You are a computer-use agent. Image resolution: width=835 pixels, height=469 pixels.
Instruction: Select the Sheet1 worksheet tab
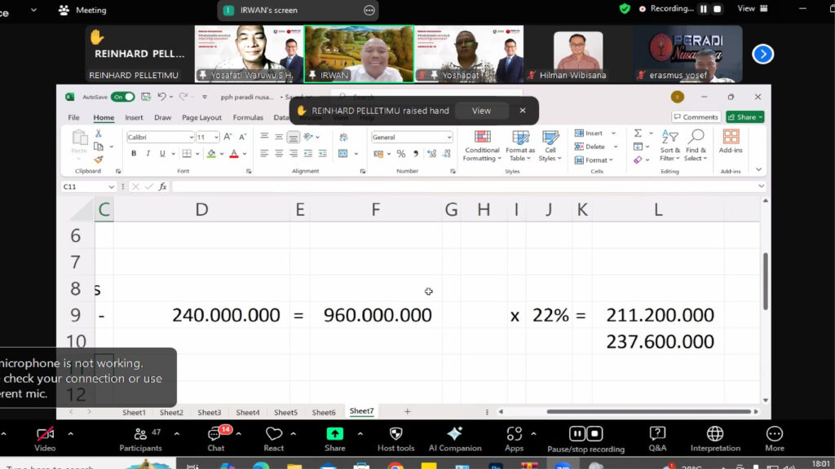134,412
